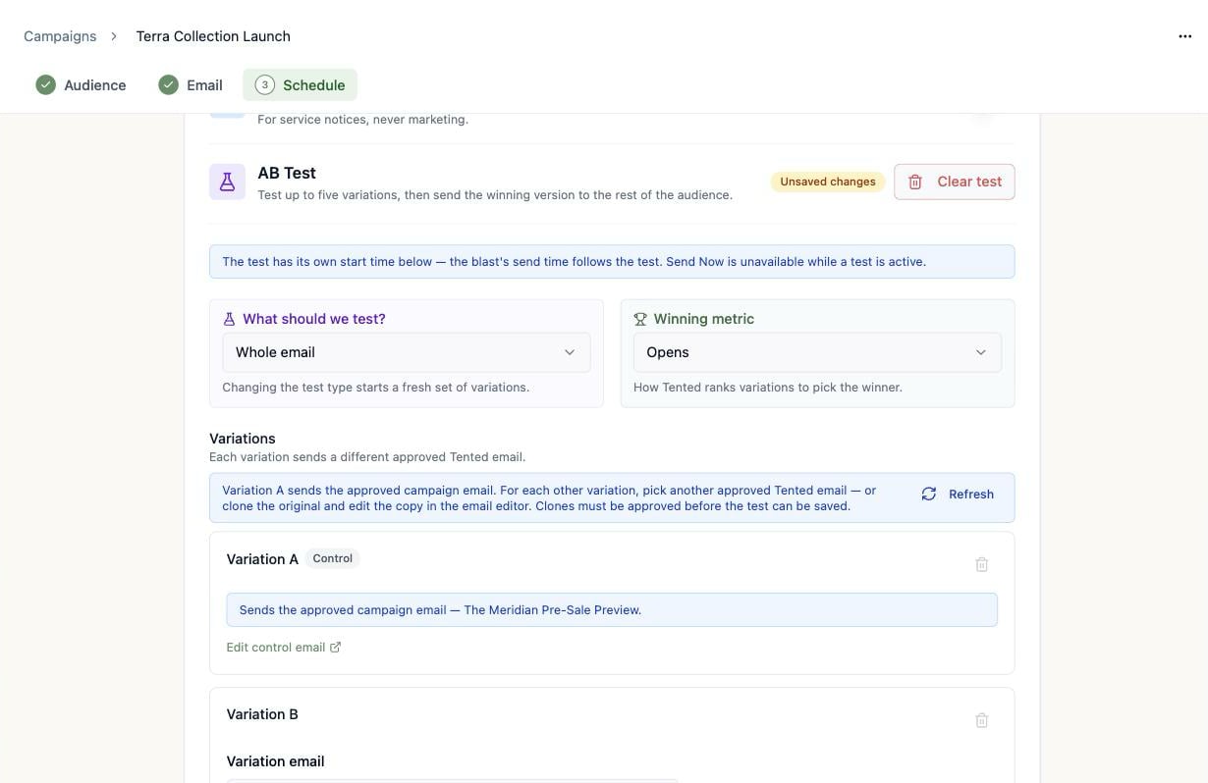Open the three-dot more options menu

(1184, 36)
